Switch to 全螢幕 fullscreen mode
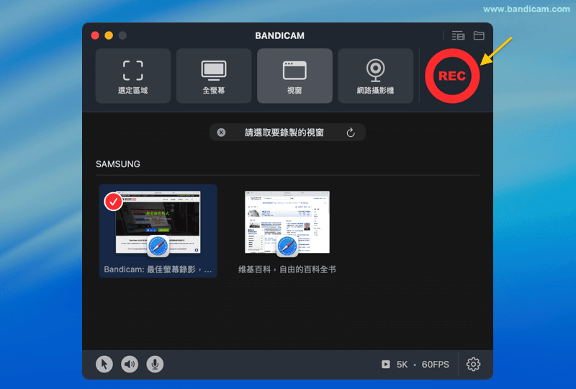 tap(214, 76)
